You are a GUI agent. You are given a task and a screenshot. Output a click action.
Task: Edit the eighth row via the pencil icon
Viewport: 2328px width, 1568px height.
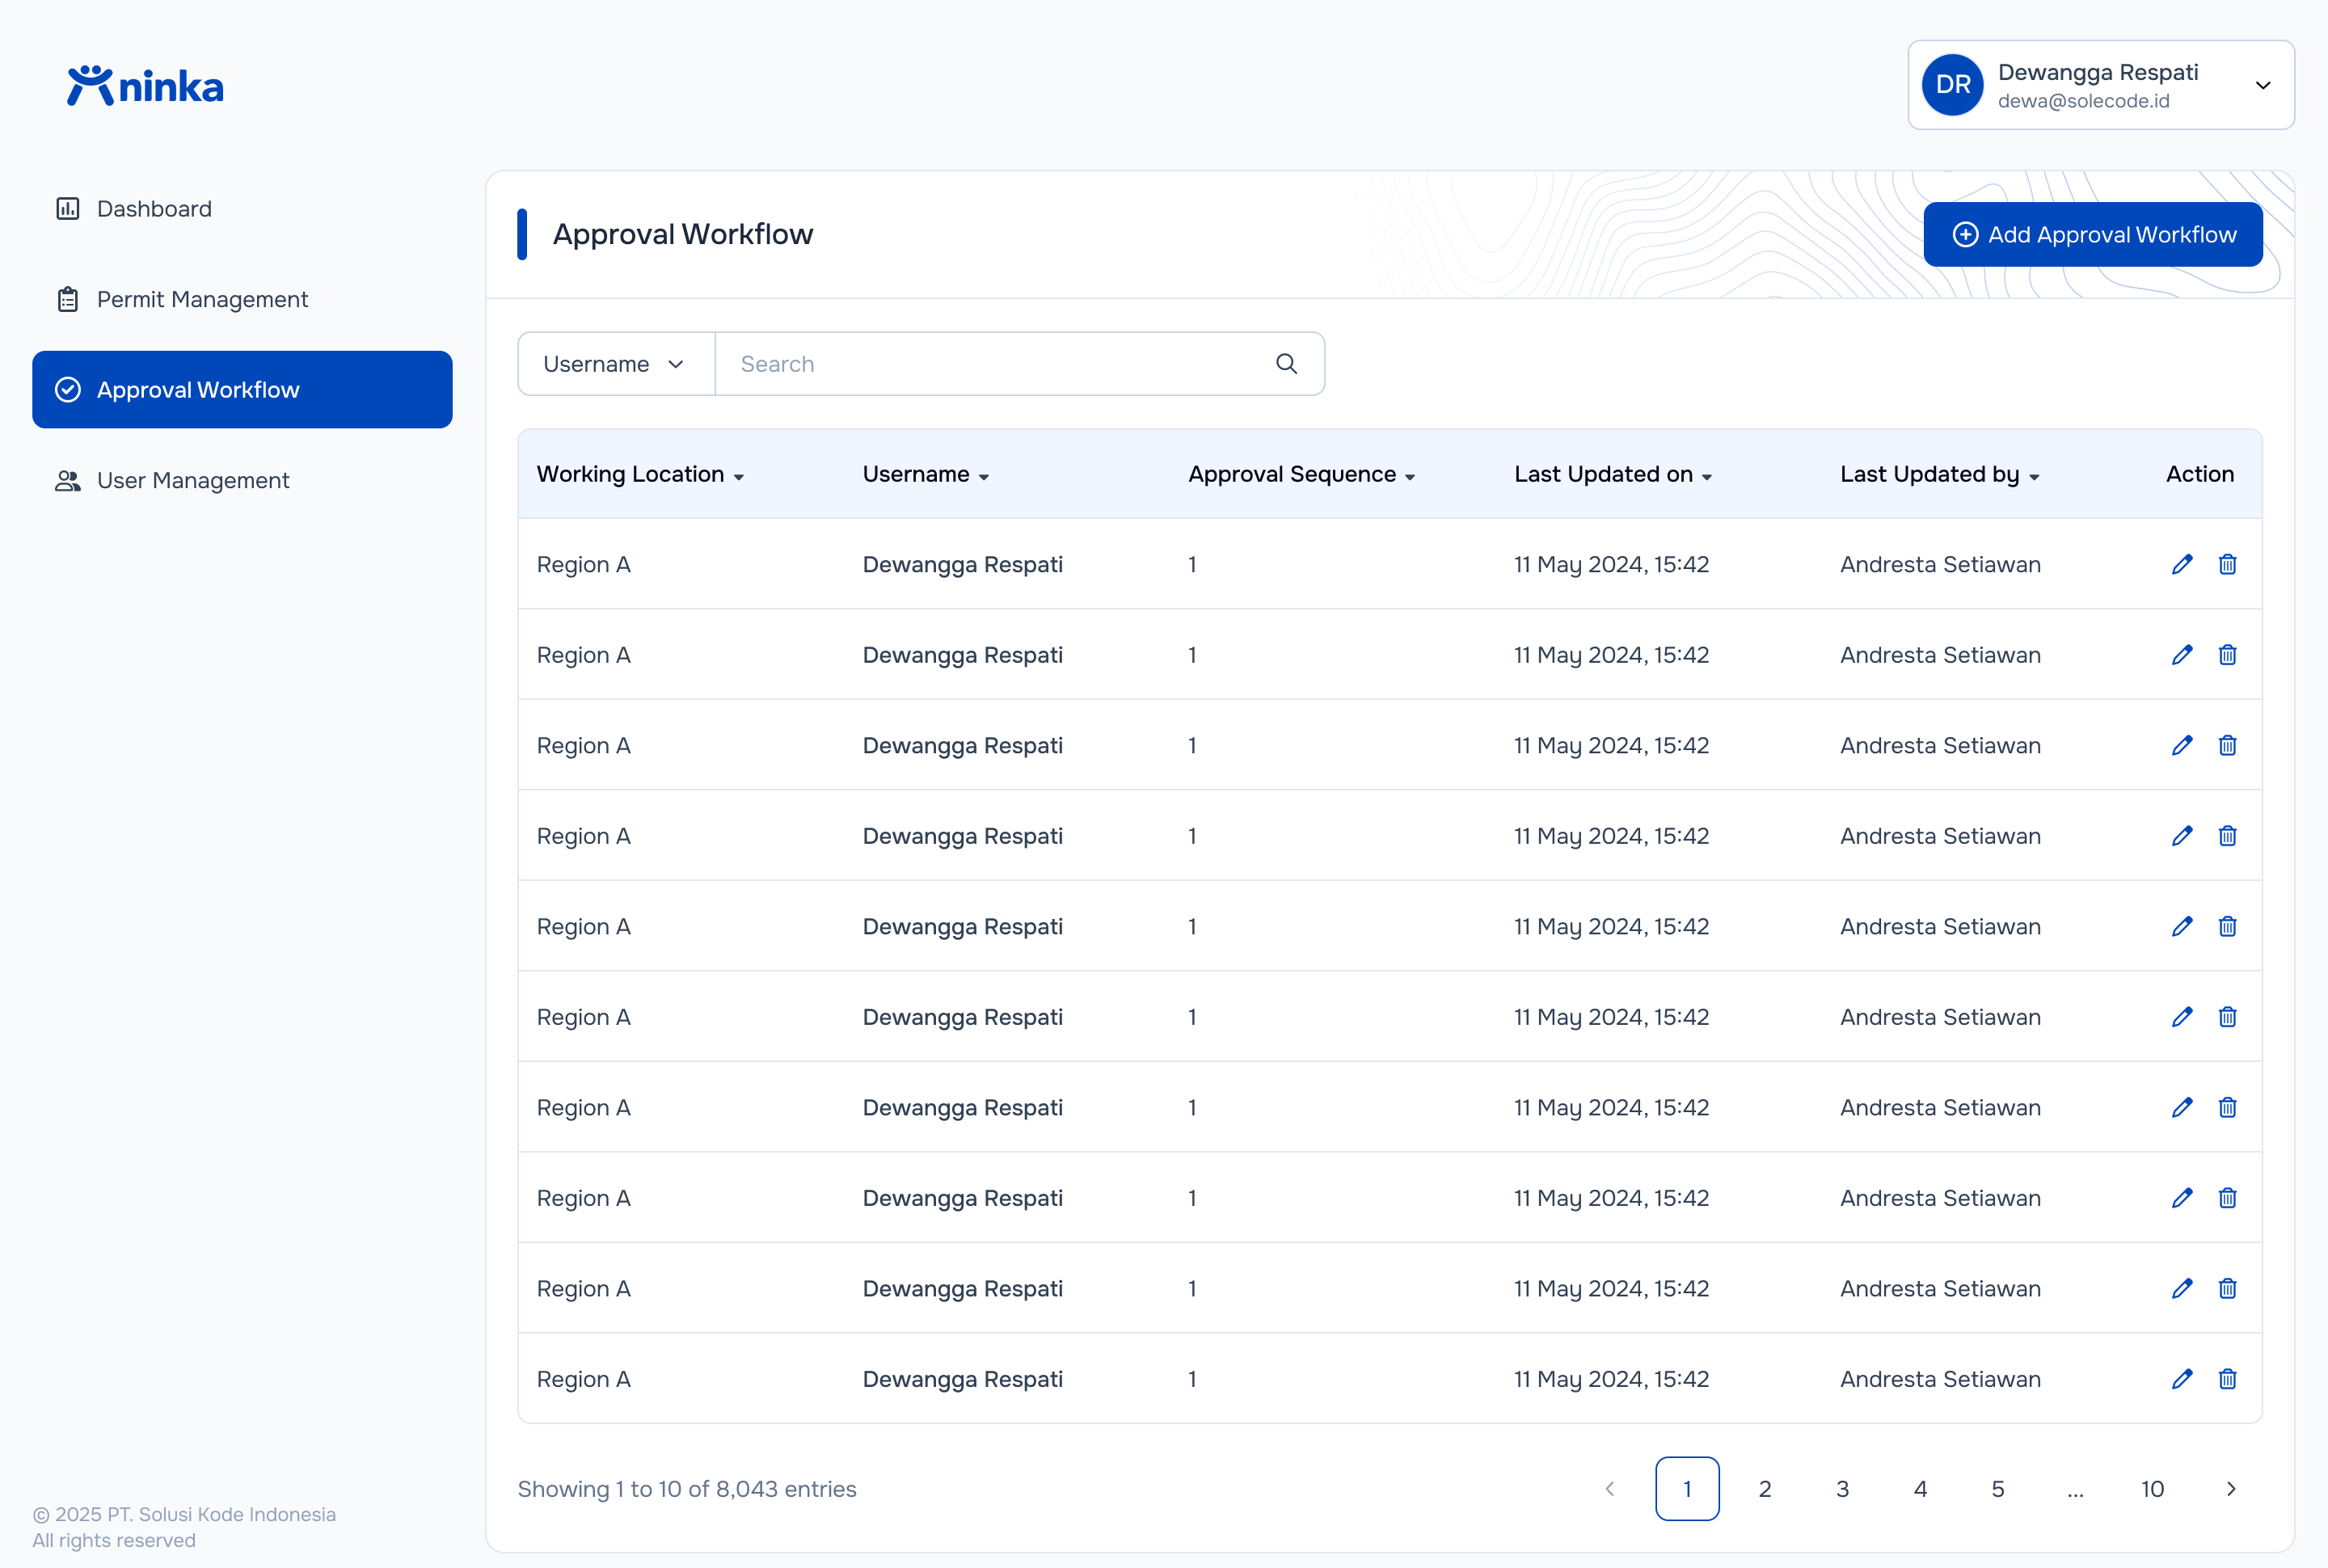tap(2182, 1198)
